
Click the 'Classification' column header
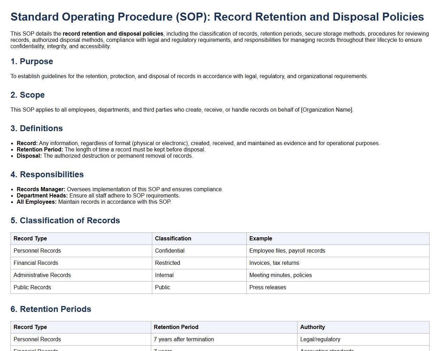[173, 238]
